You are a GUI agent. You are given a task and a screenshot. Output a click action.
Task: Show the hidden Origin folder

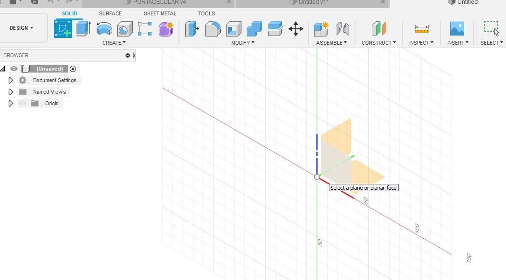(x=22, y=103)
